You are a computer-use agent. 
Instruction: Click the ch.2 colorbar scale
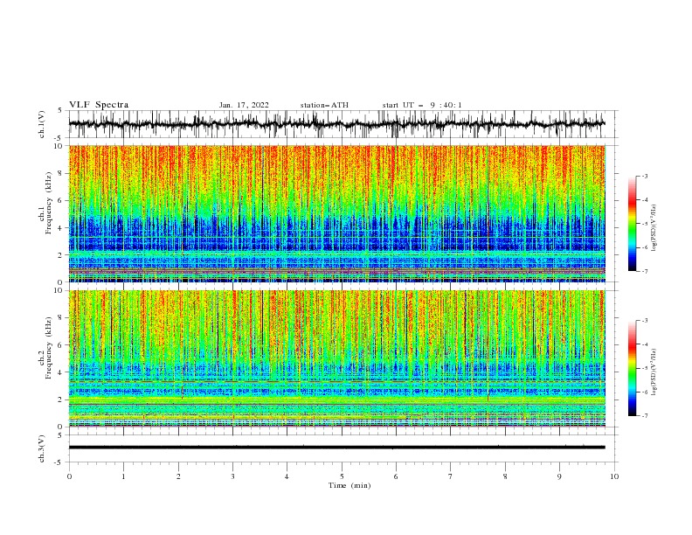(x=632, y=368)
